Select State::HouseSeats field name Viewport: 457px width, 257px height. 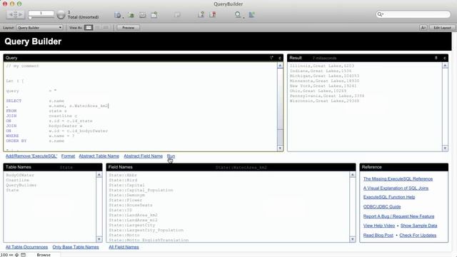tap(131, 205)
